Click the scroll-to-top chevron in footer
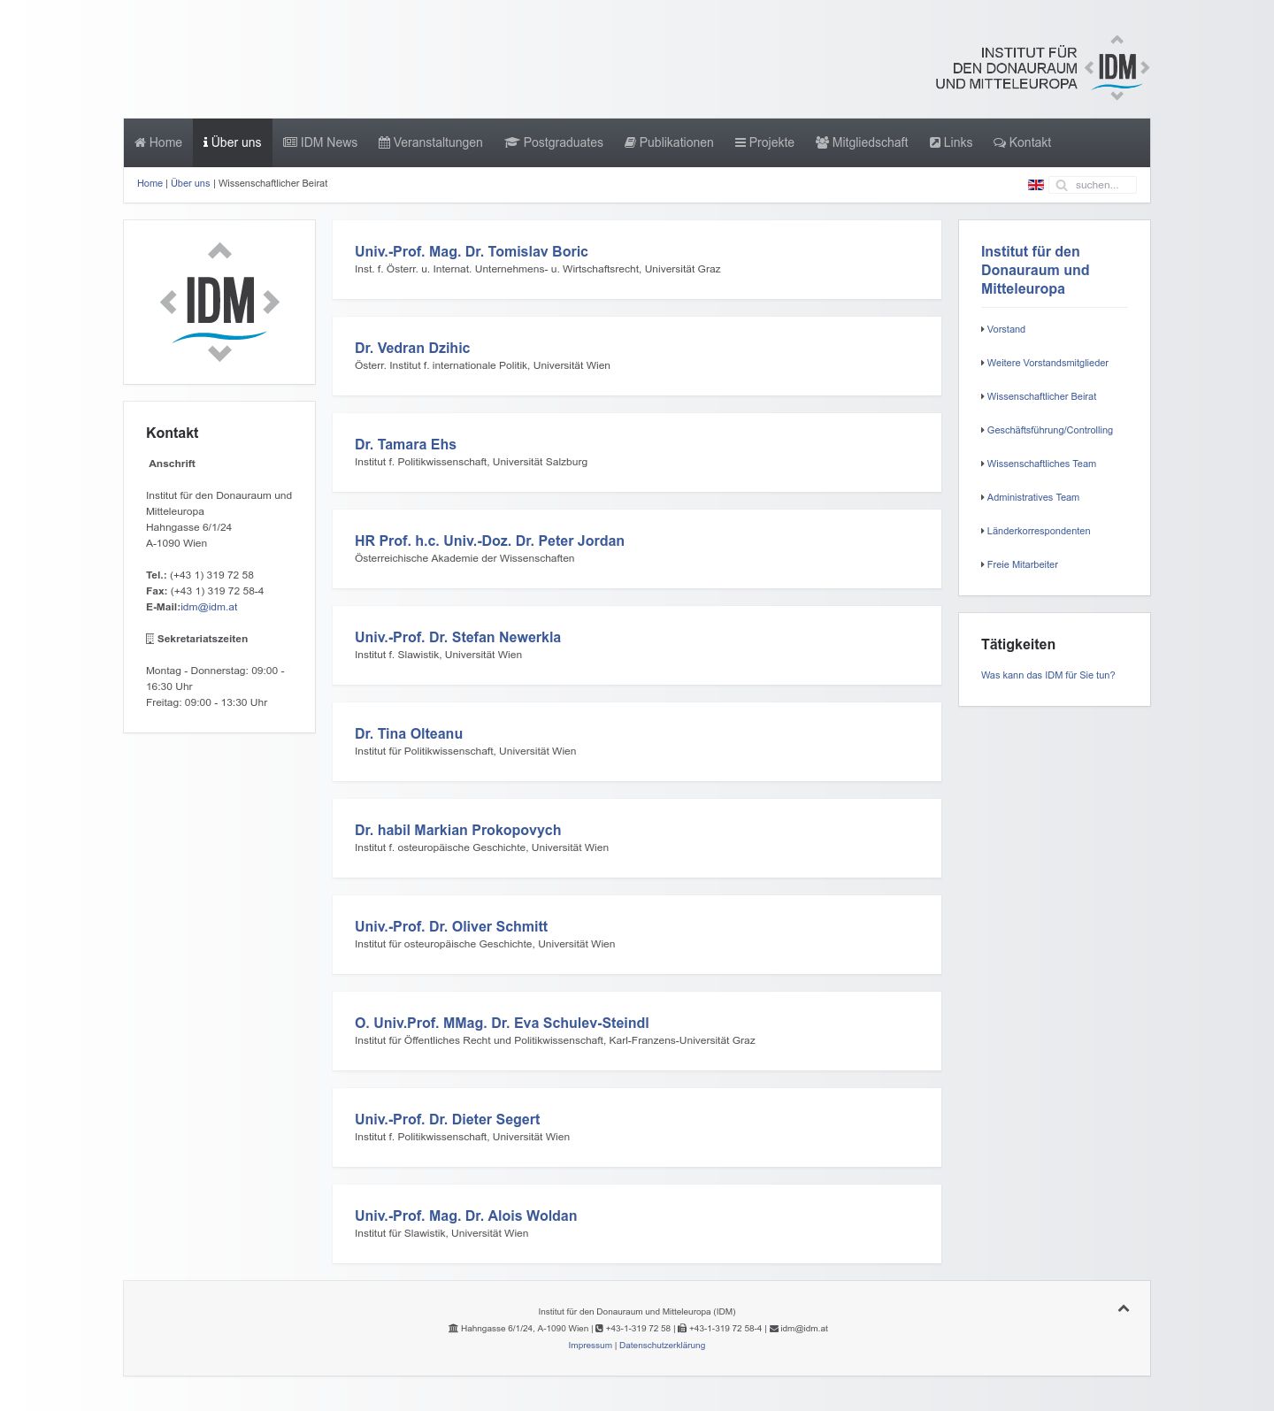1274x1411 pixels. (x=1124, y=1308)
